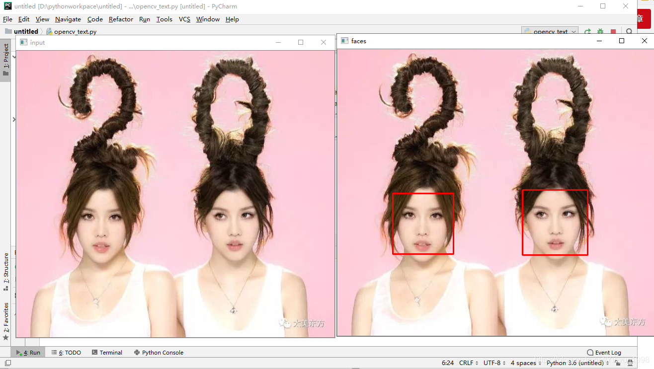
Task: Click the green Debug bug icon
Action: click(x=600, y=31)
